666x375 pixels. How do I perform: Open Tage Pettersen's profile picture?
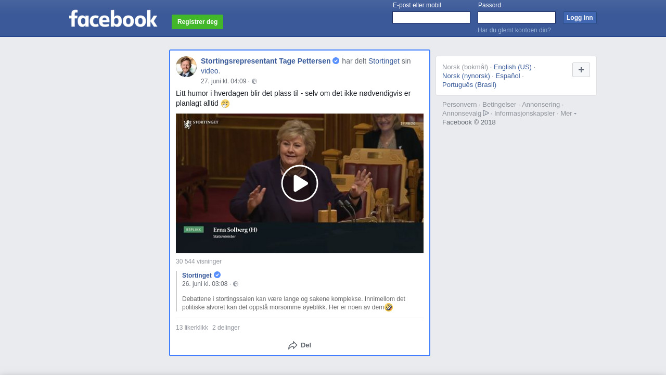[x=186, y=67]
